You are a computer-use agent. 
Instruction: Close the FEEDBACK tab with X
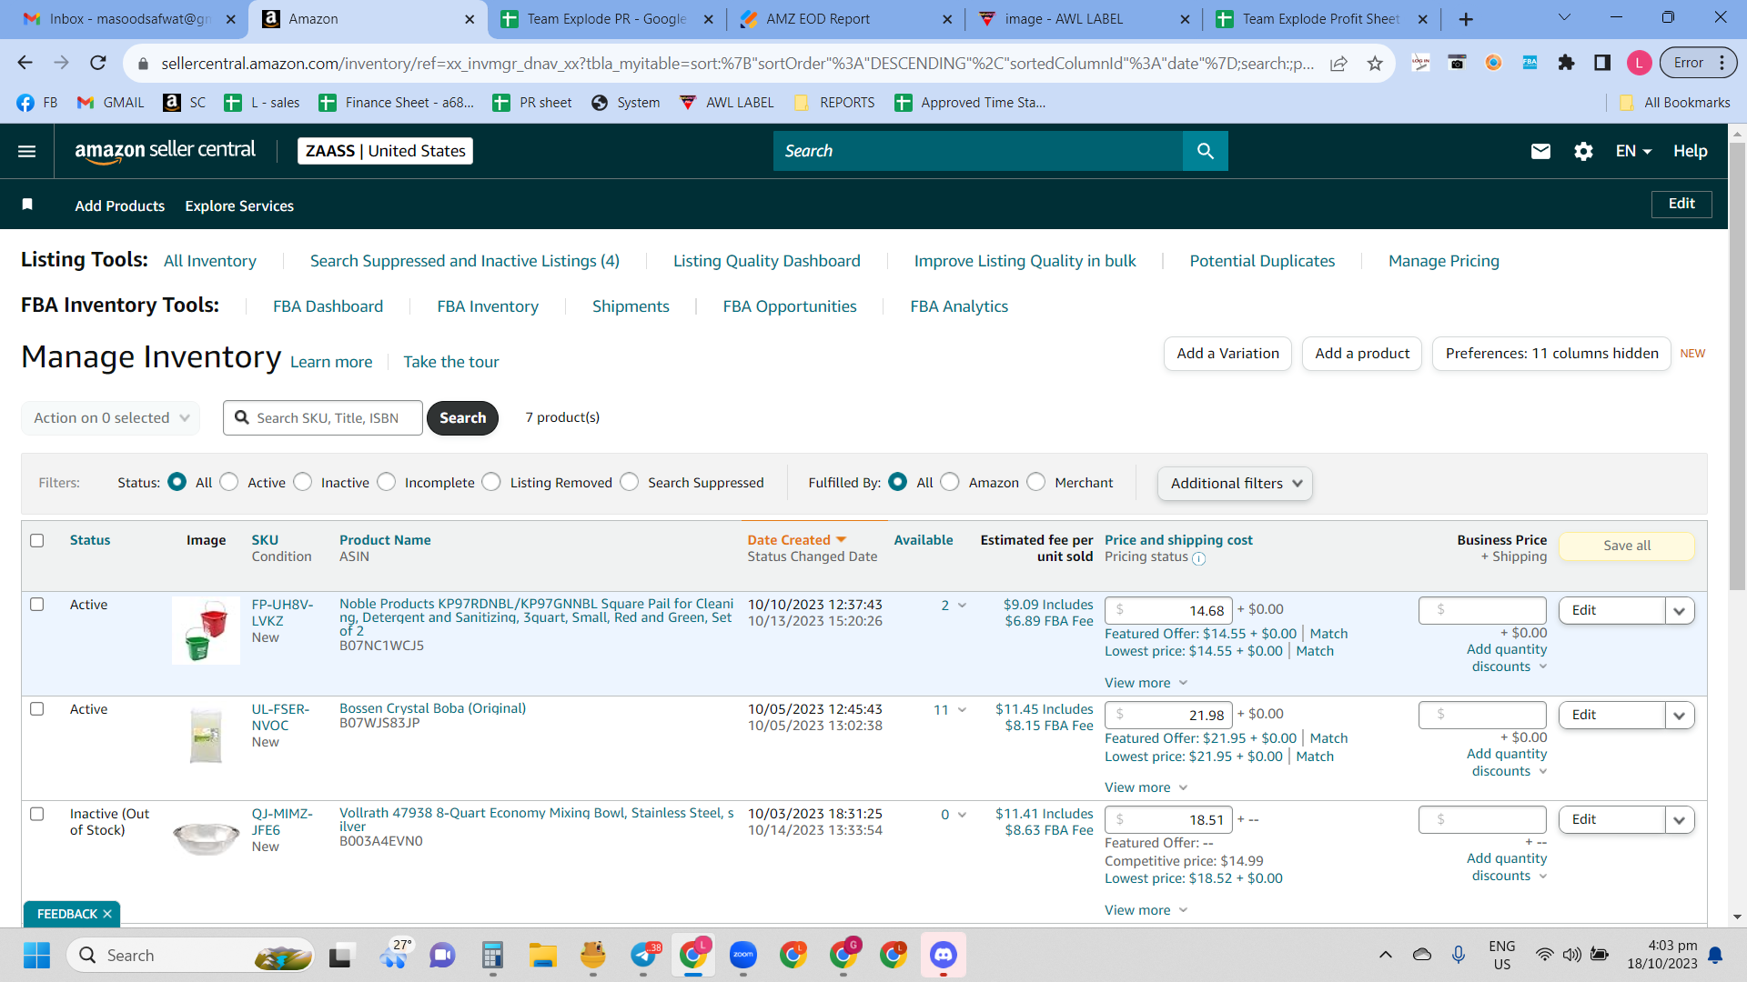point(107,914)
